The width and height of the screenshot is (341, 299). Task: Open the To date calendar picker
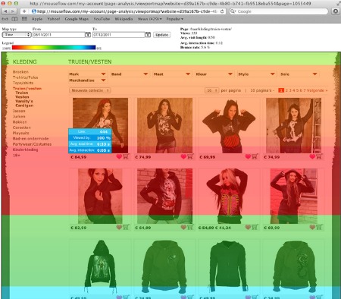(148, 35)
